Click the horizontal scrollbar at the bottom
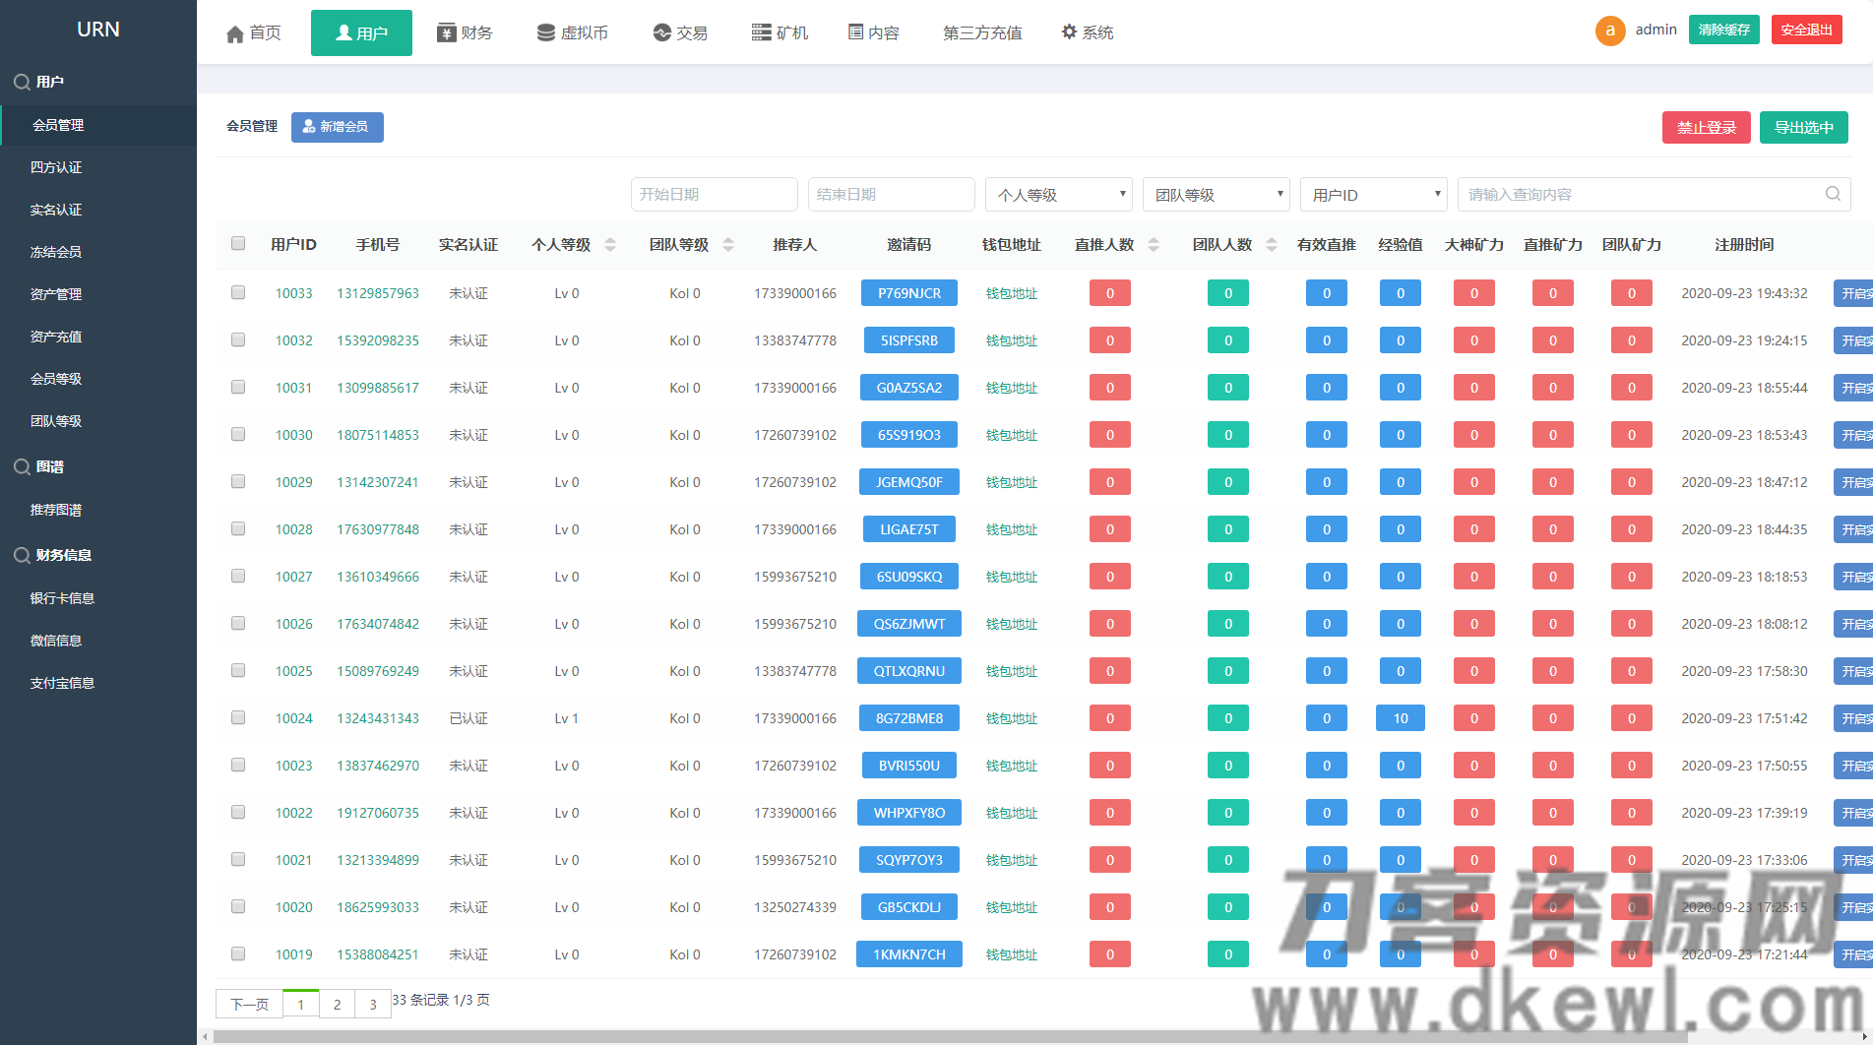 (x=945, y=1036)
